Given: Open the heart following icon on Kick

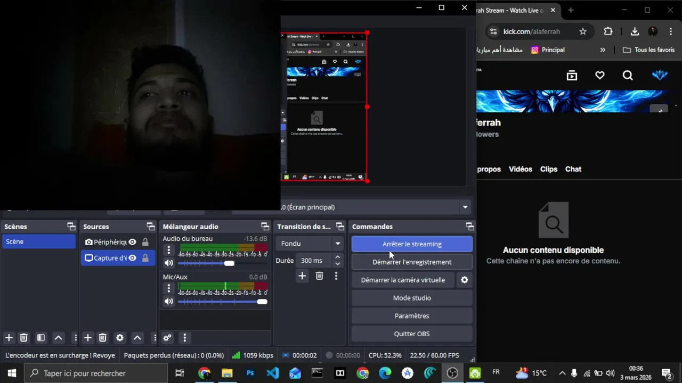Looking at the screenshot, I should tap(600, 76).
